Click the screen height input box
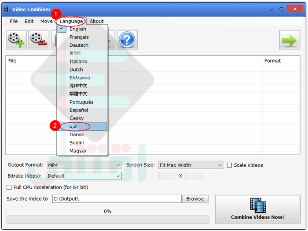This screenshot has height=231, width=308. (x=194, y=176)
